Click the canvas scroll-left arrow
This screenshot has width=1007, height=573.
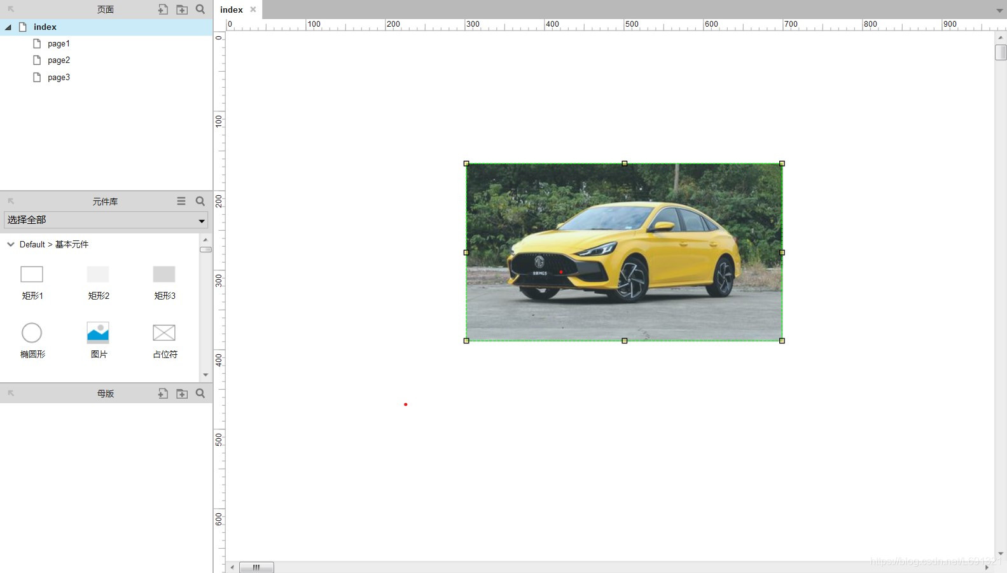pyautogui.click(x=232, y=567)
